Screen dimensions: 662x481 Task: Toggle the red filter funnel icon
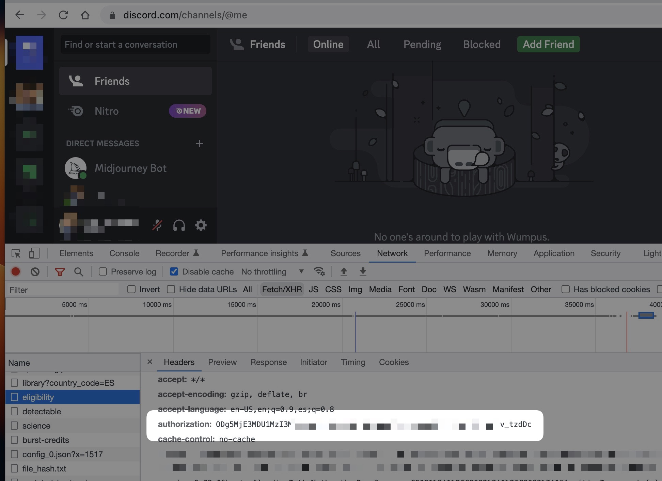tap(60, 271)
